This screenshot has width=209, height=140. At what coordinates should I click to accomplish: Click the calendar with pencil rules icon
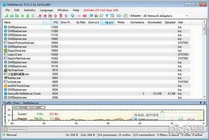pyautogui.click(x=112, y=16)
